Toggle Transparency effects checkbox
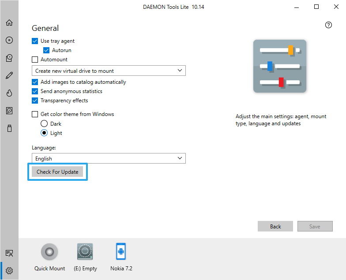The image size is (346, 280). (35, 101)
